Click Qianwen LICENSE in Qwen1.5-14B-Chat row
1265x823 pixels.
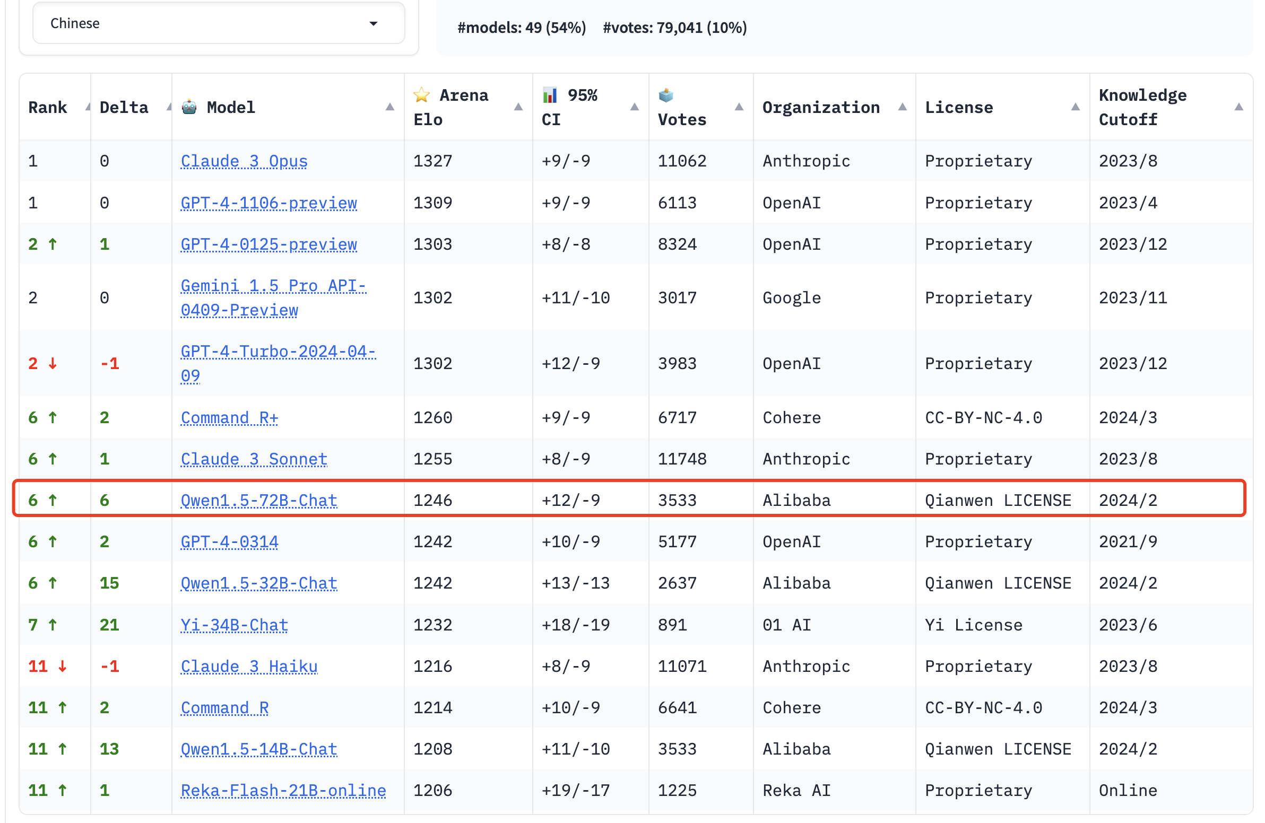(x=998, y=750)
